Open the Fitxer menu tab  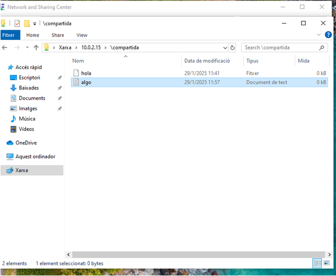tap(10, 35)
